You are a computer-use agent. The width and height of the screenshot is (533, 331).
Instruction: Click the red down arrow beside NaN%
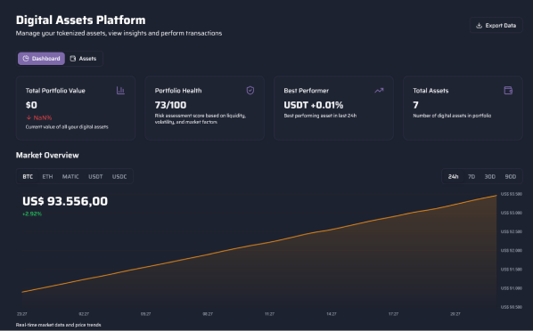pos(29,117)
